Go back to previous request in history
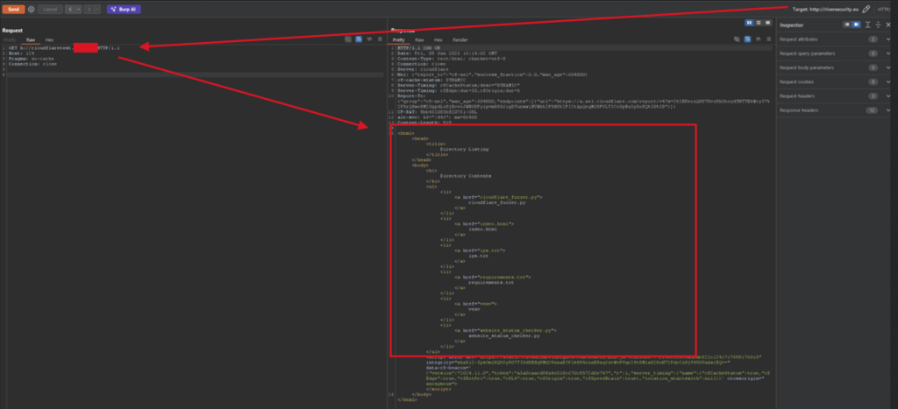 click(69, 9)
